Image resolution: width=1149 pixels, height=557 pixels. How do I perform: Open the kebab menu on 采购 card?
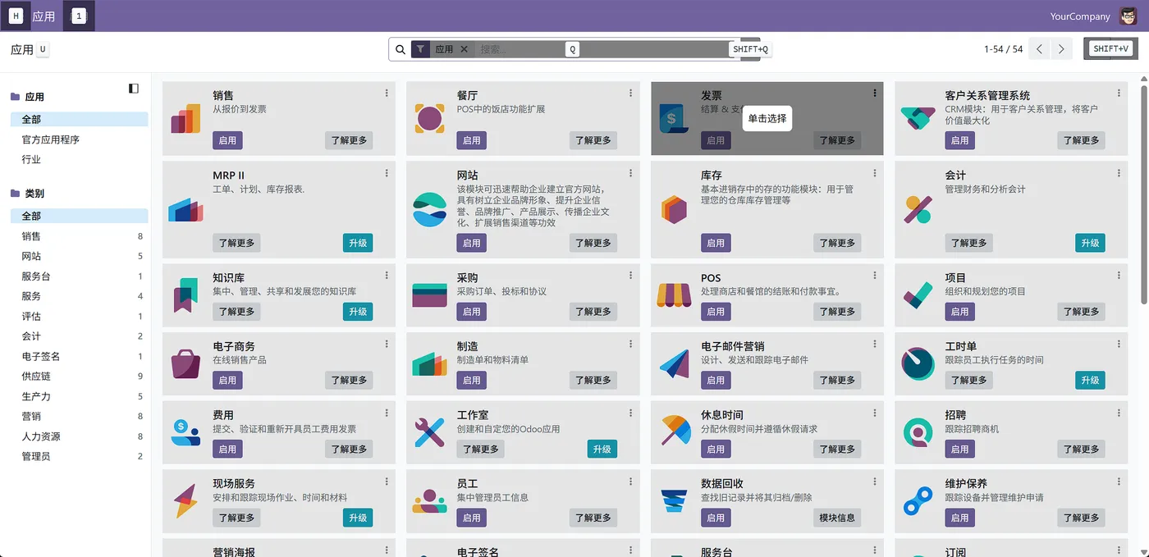[630, 276]
